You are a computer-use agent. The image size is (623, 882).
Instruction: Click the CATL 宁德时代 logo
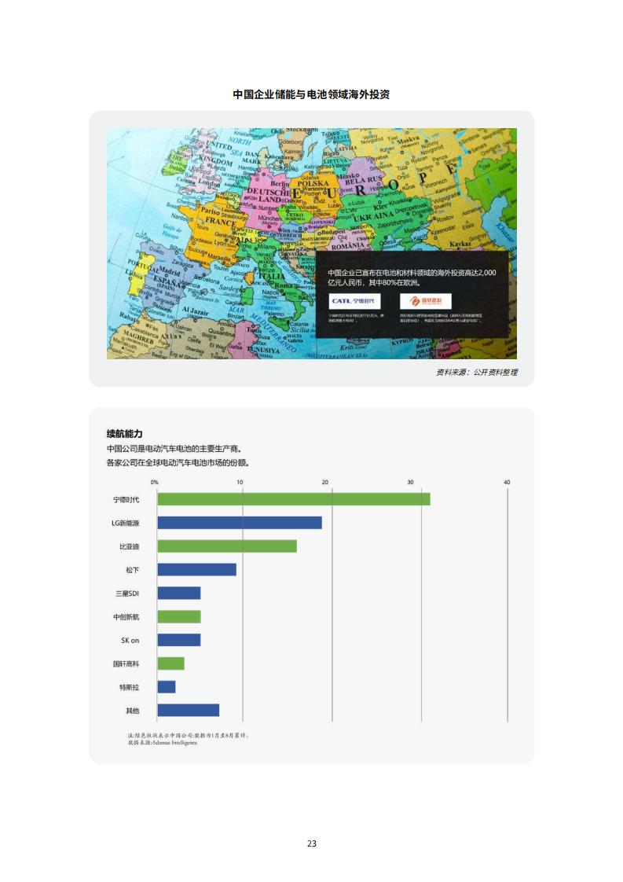[355, 301]
